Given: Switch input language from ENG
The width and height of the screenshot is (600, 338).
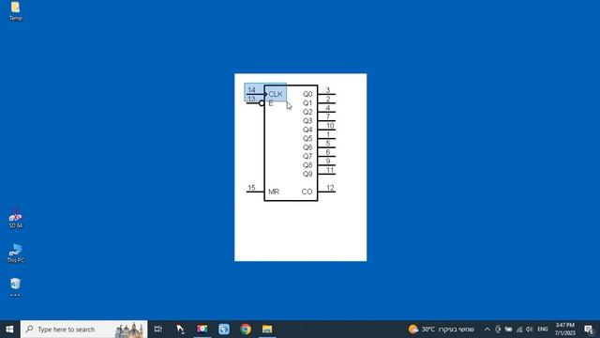Looking at the screenshot, I should point(543,330).
